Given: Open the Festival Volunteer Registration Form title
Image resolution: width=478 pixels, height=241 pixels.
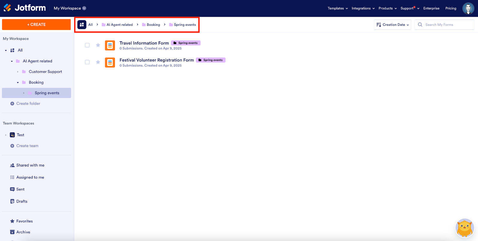Looking at the screenshot, I should click(x=157, y=60).
